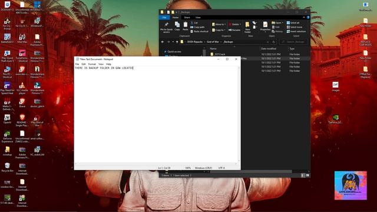
Task: Click Notepad's horizontal scrollbar
Action: [x=156, y=164]
